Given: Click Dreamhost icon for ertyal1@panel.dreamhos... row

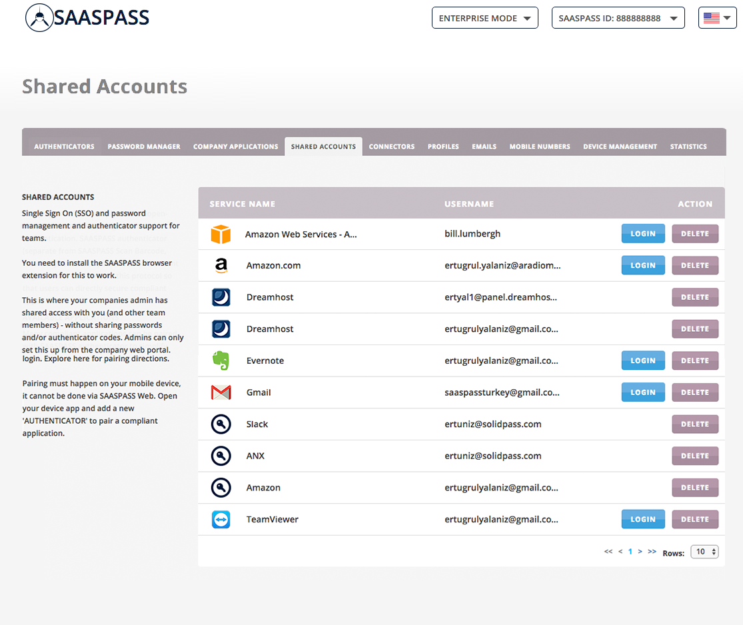Looking at the screenshot, I should pyautogui.click(x=221, y=298).
